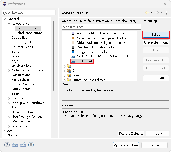Viewport: 171px width, 152px height.
Task: Open the back history dropdown arrow
Action: pyautogui.click(x=152, y=13)
